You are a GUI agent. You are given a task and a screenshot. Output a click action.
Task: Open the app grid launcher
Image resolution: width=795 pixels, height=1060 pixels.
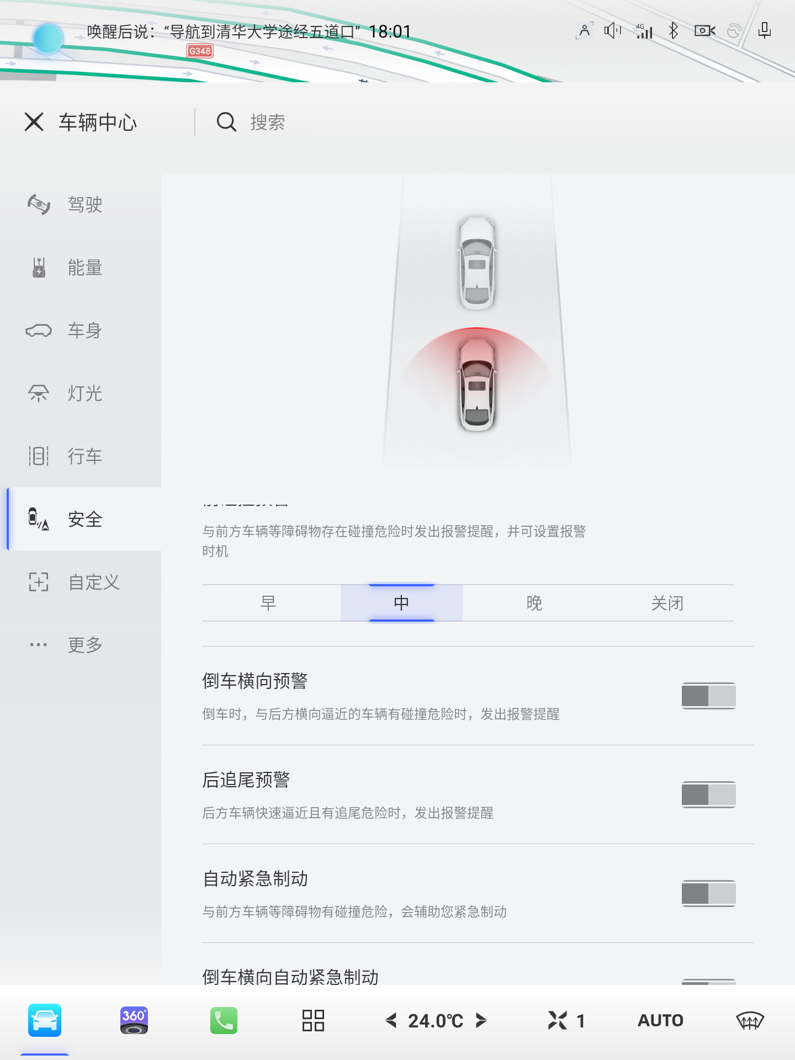(313, 1020)
